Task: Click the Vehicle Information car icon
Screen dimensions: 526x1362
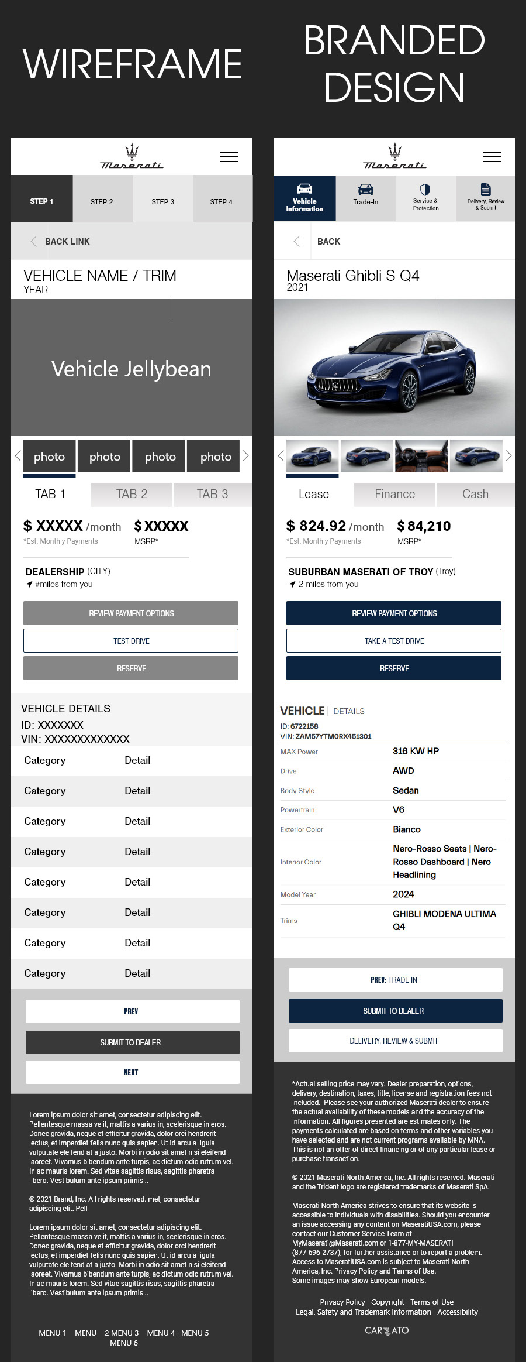Action: (304, 189)
